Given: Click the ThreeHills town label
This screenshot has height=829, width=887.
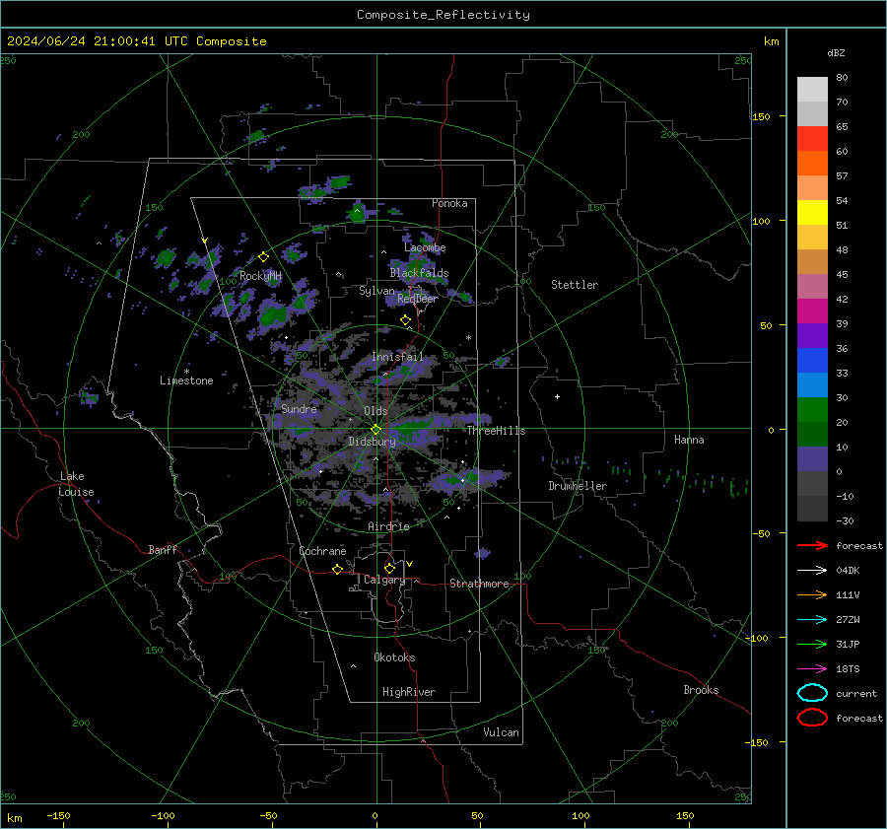Looking at the screenshot, I should pos(496,431).
